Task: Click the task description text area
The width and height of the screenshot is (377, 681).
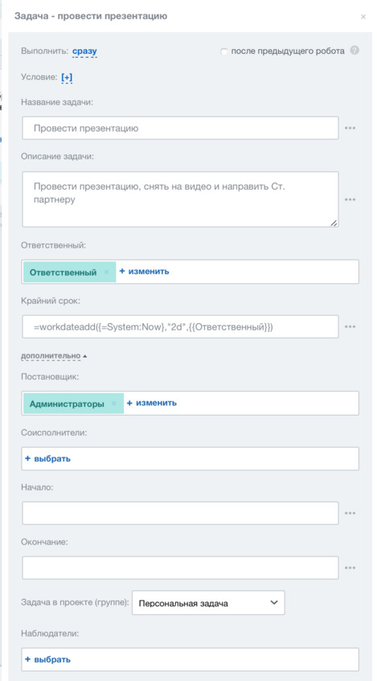Action: coord(180,199)
